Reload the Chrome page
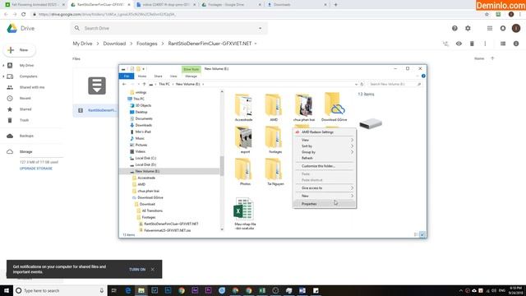 (x=24, y=15)
